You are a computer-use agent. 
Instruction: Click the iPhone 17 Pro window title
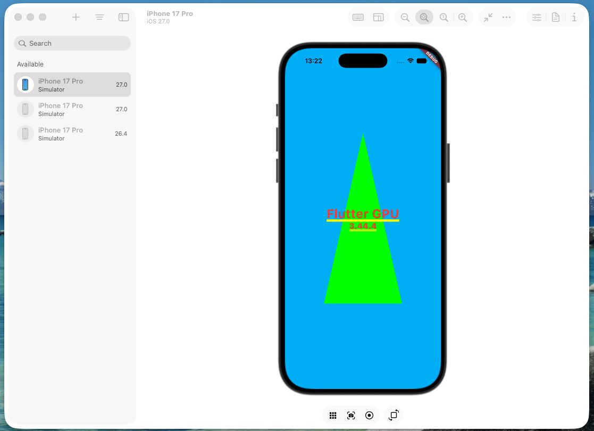(170, 13)
